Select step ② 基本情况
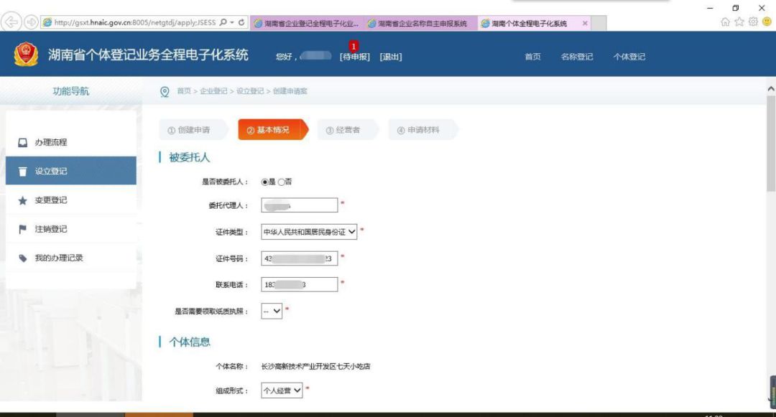The height and width of the screenshot is (417, 776). 272,130
